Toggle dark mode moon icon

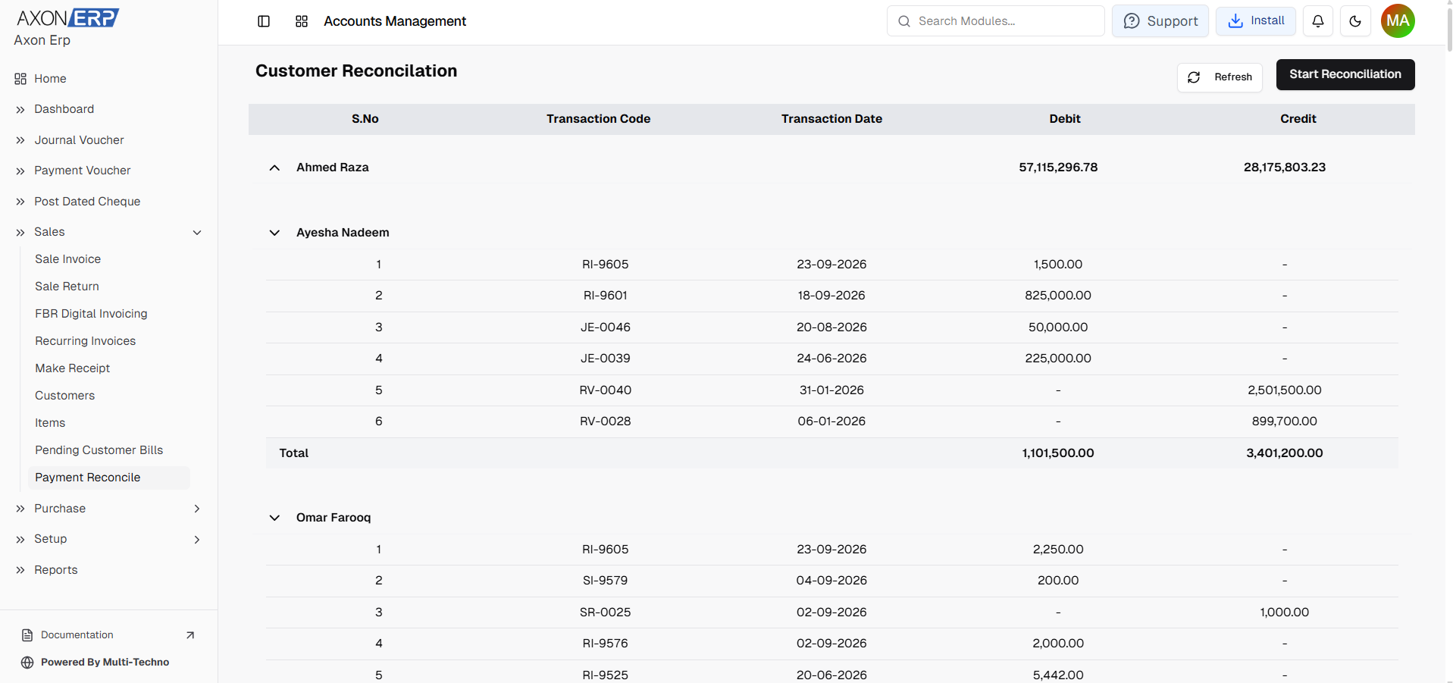pos(1355,21)
